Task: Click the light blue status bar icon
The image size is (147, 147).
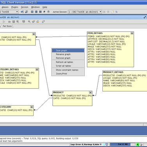Action: 104,144
